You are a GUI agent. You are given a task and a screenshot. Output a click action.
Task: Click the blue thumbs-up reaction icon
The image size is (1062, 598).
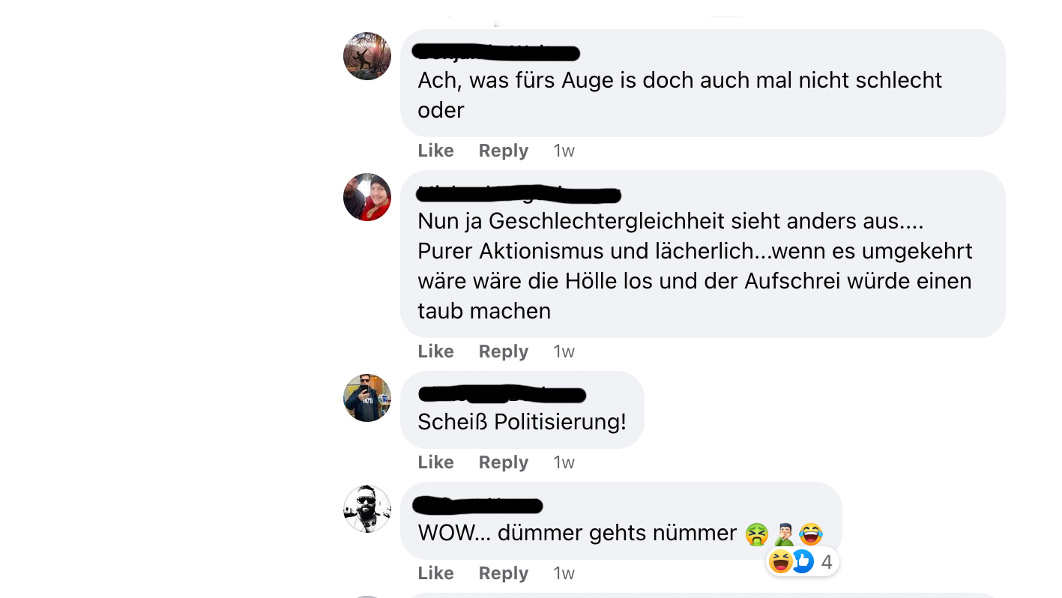click(802, 561)
